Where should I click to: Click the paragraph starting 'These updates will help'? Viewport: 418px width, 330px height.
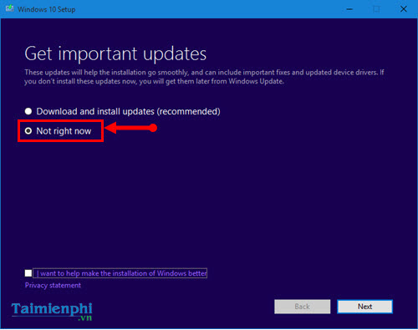point(204,77)
